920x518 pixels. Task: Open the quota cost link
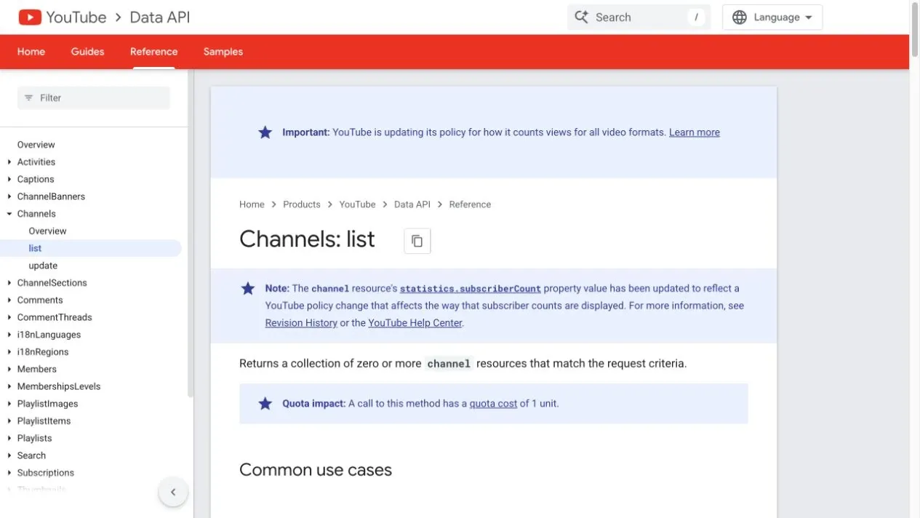(x=493, y=404)
